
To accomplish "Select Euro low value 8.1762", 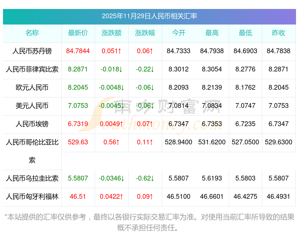I will click(245, 87).
